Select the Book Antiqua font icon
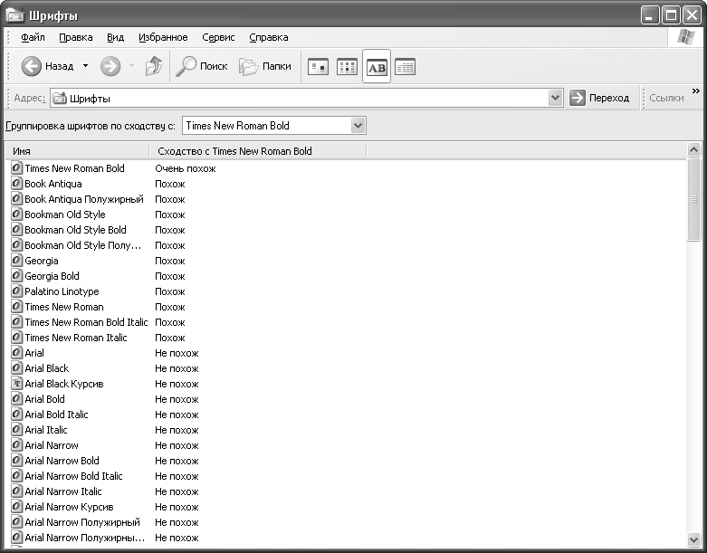The height and width of the screenshot is (553, 707). 16,184
